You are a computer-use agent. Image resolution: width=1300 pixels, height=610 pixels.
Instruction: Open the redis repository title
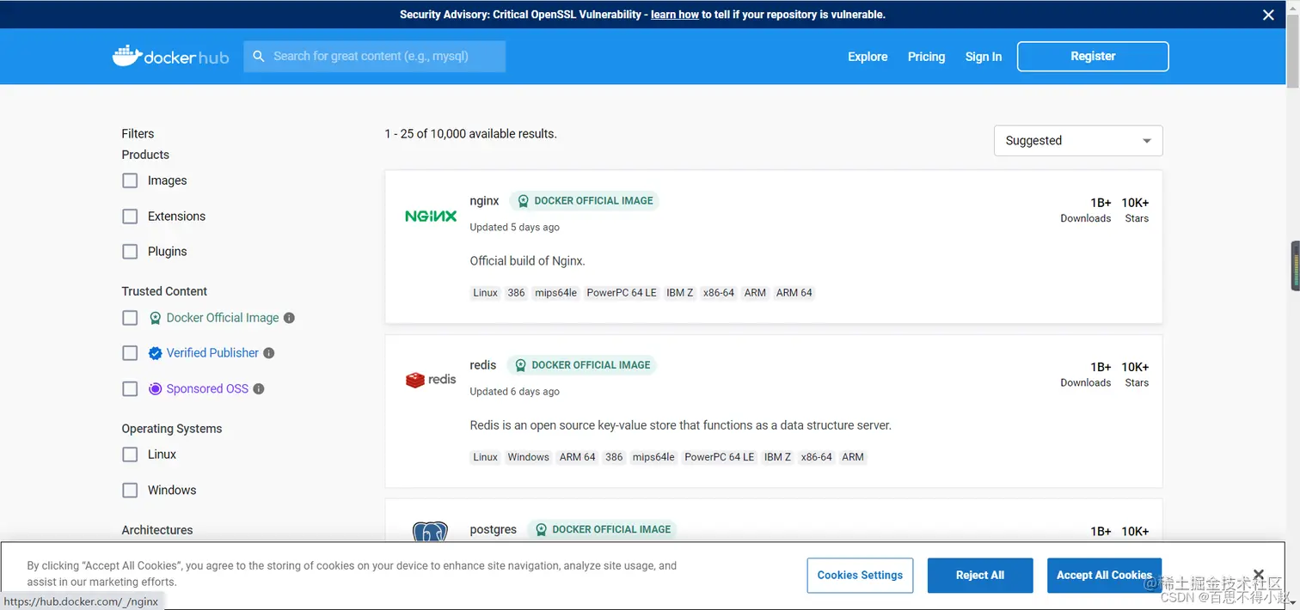(483, 365)
